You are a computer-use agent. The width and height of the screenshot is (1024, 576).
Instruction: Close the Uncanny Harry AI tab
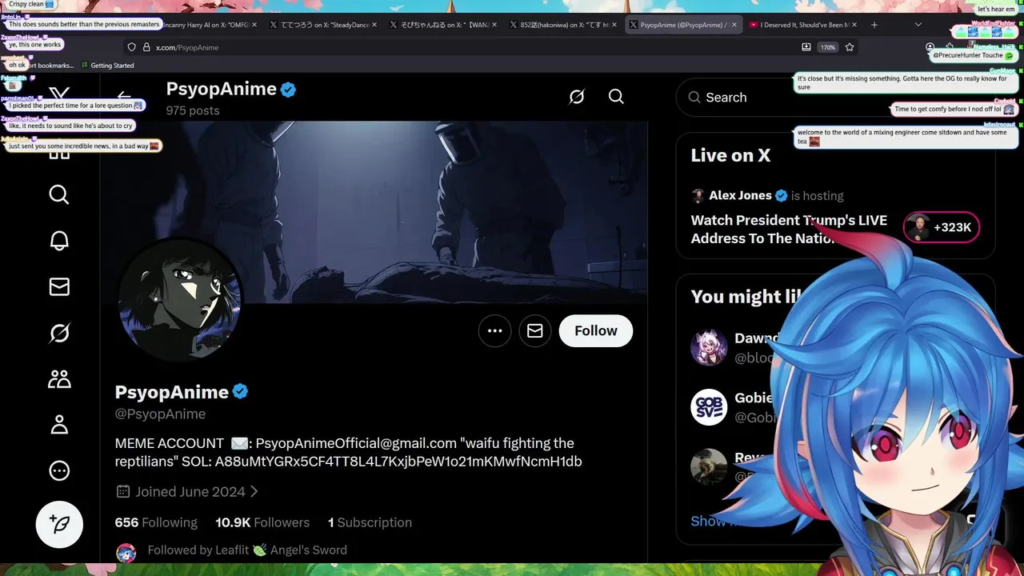tap(254, 25)
